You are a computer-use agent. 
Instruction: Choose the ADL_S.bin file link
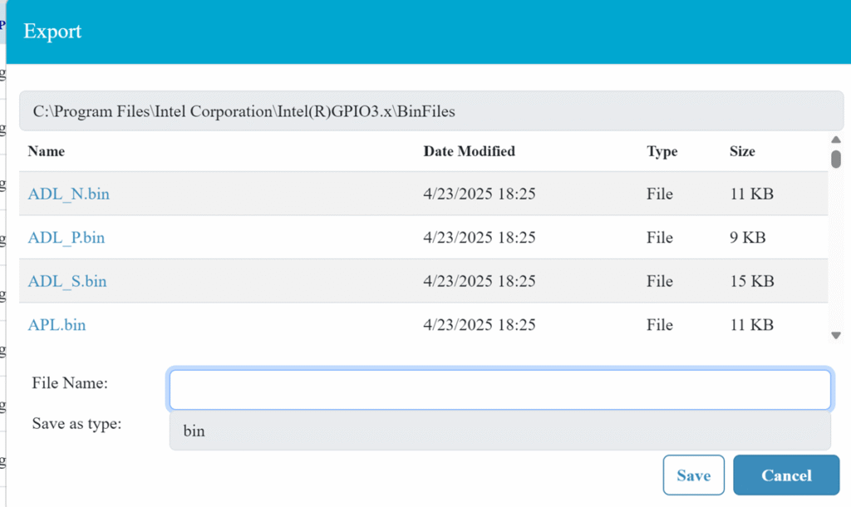(x=67, y=281)
